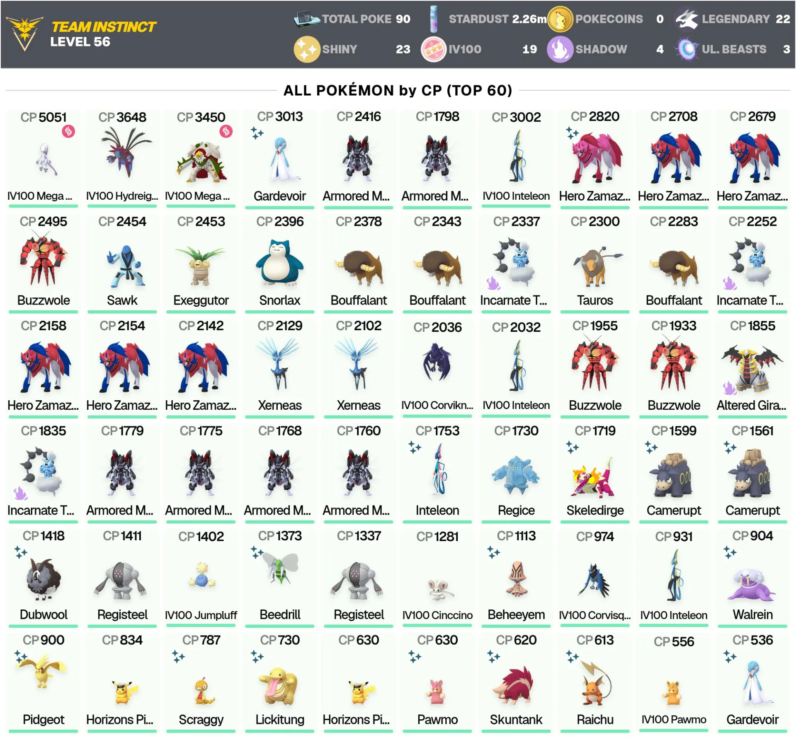796x740 pixels.
Task: Open the IV100 Cinccino CP 1281 card
Action: coord(437,578)
